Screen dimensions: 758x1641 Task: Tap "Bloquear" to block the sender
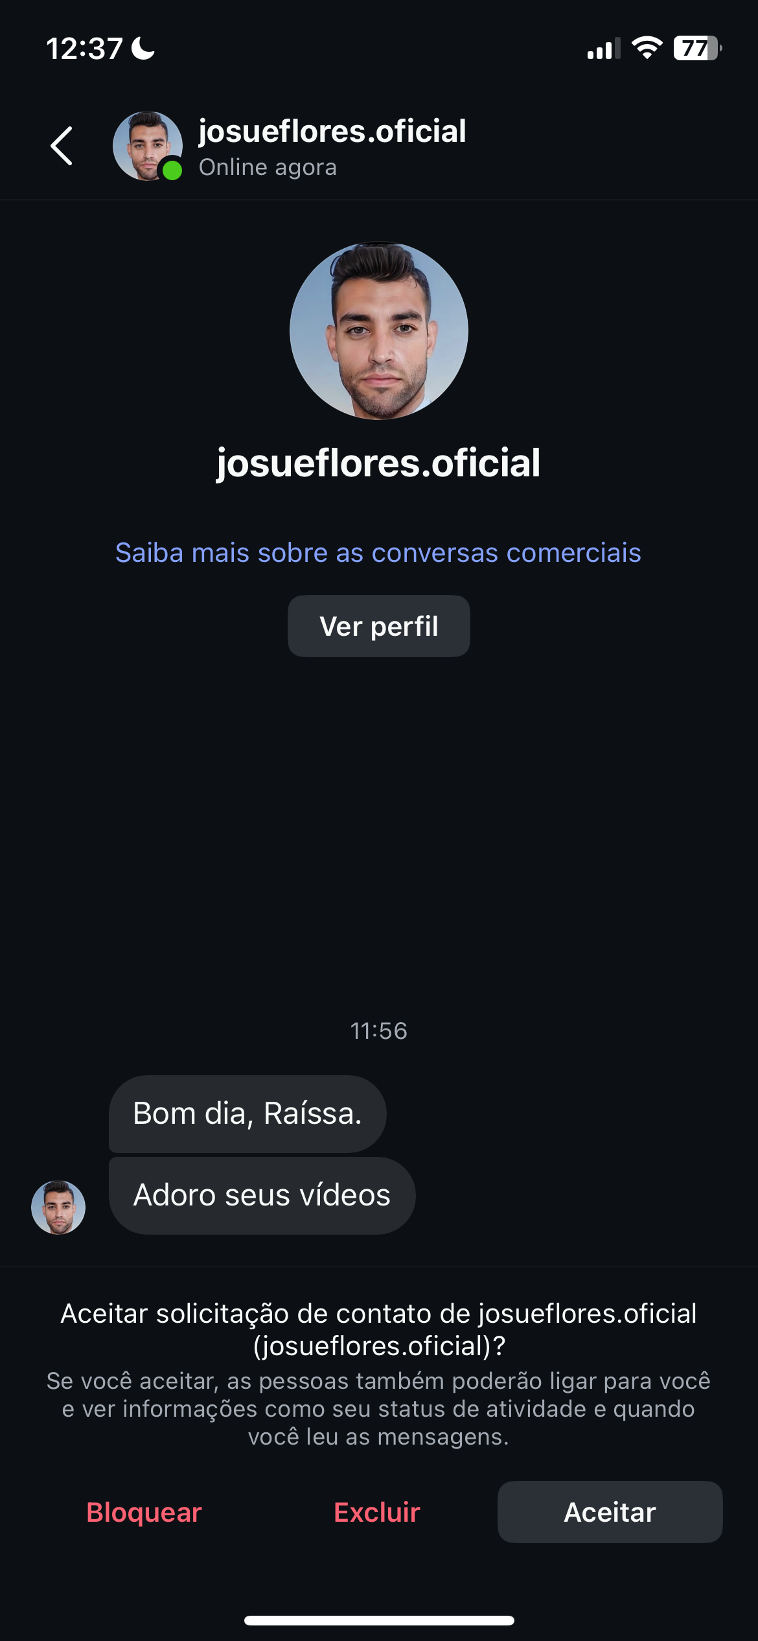click(x=144, y=1512)
